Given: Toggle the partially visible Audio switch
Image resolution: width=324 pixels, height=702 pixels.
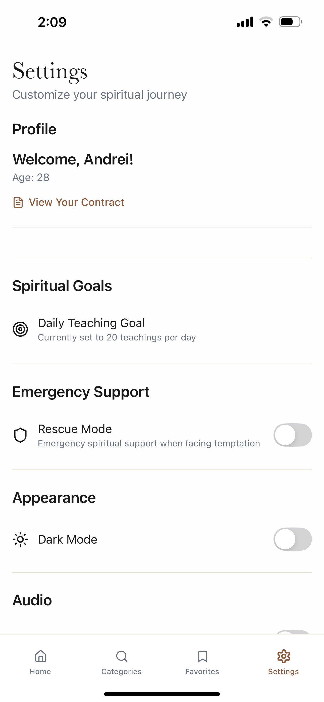Looking at the screenshot, I should 293,632.
